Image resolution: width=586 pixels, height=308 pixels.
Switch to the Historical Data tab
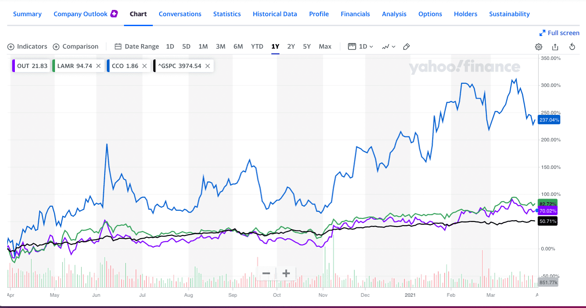pos(275,14)
